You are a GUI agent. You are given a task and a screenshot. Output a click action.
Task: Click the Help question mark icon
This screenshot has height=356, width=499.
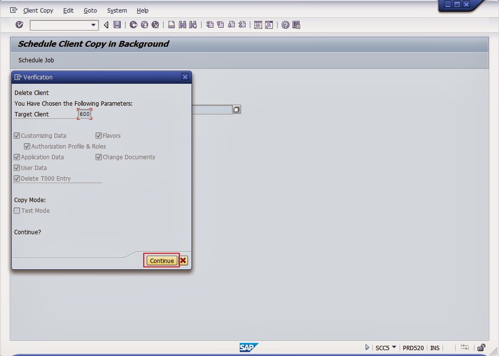pos(286,25)
